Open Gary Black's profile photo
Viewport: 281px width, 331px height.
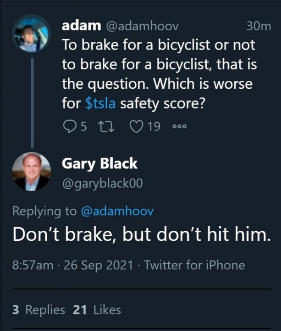pyautogui.click(x=31, y=171)
